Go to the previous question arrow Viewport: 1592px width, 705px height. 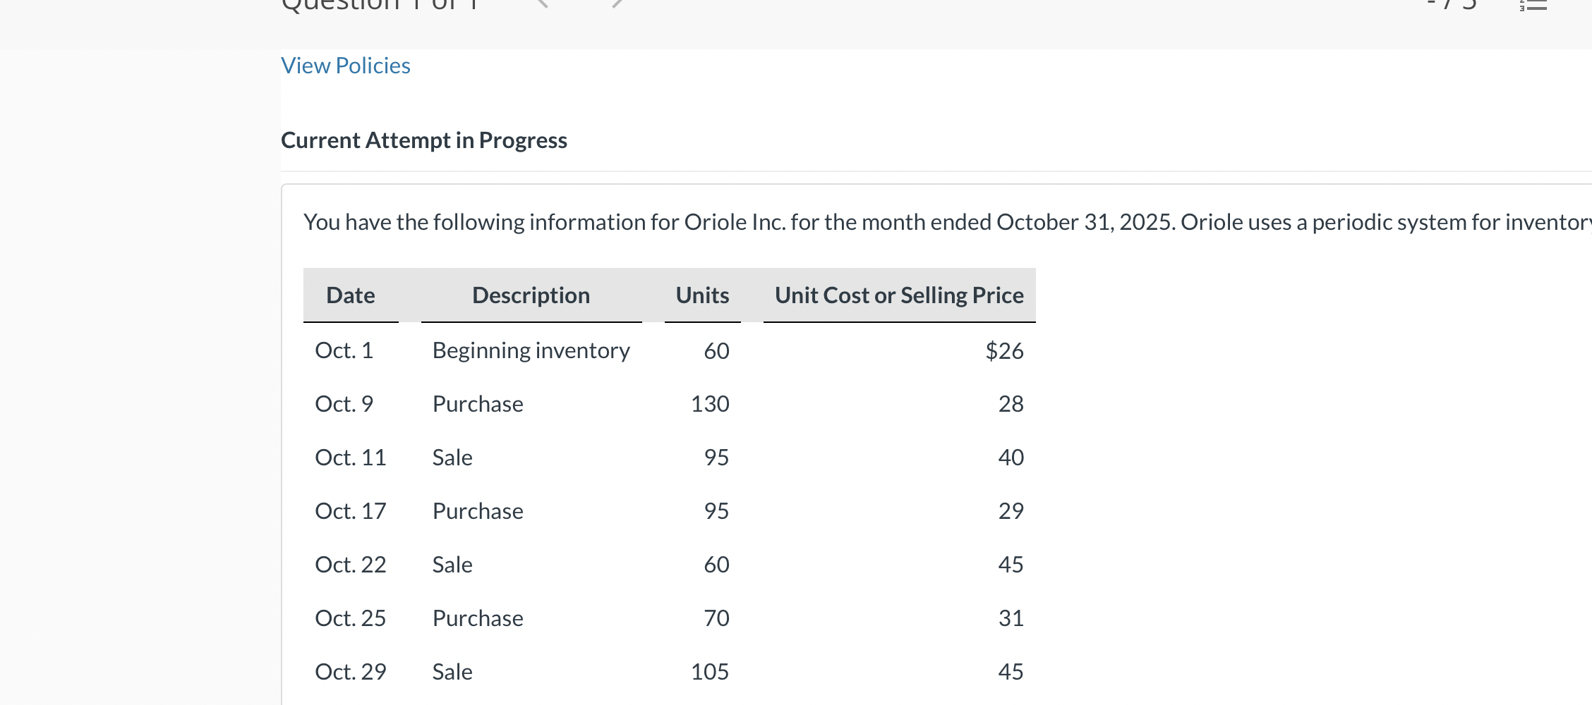[x=543, y=4]
